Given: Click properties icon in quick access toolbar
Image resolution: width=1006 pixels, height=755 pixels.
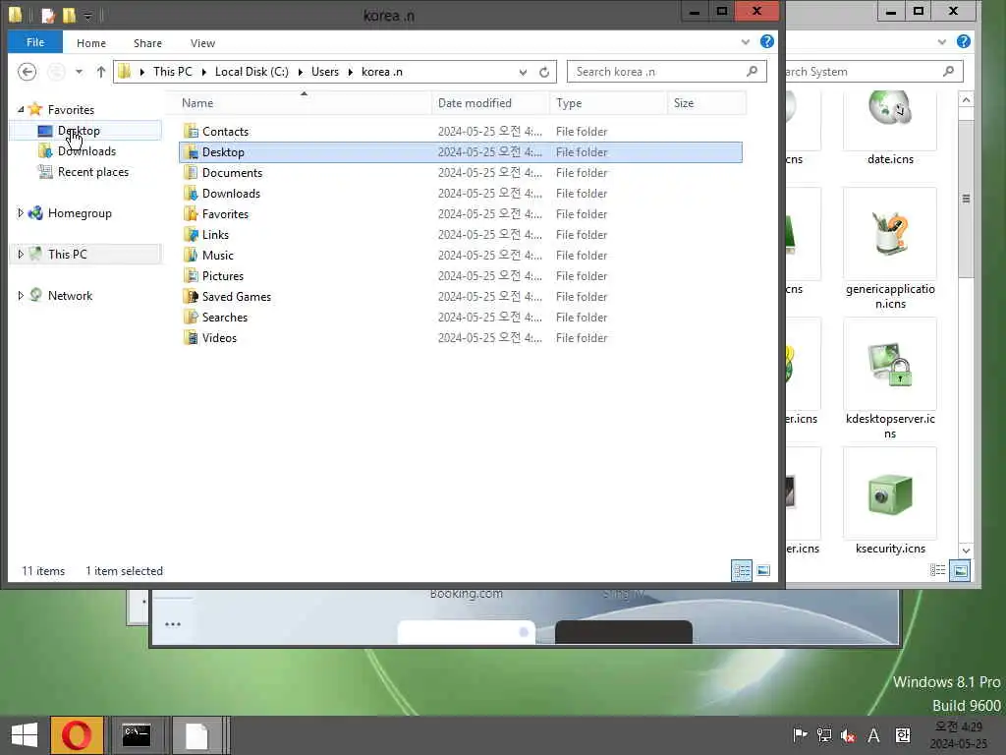Looking at the screenshot, I should 48,15.
